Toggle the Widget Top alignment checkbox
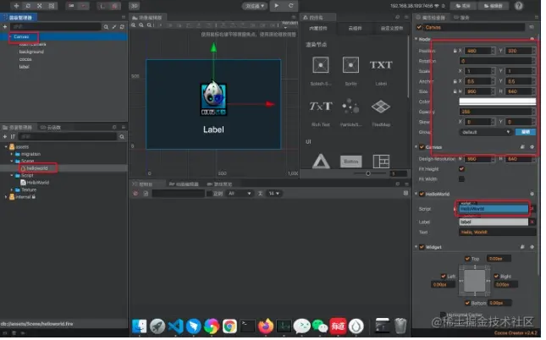This screenshot has height=340, width=546. point(467,259)
